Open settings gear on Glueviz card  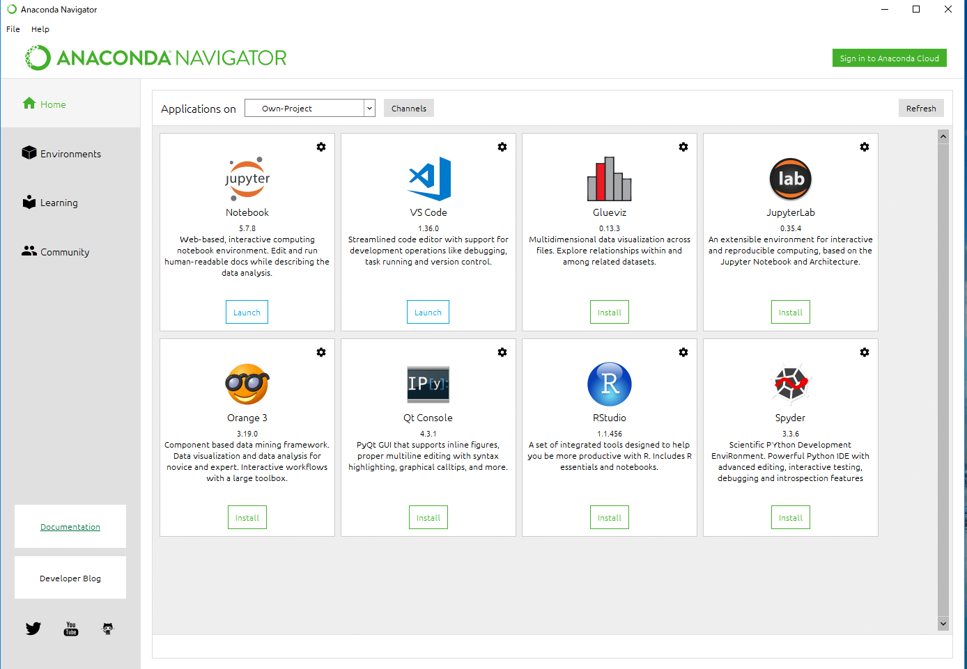(x=683, y=147)
